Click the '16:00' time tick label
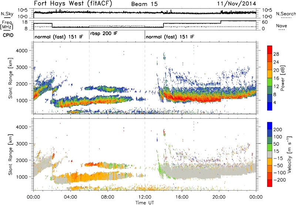The height and width of the screenshot is (205, 296). [x=182, y=197]
